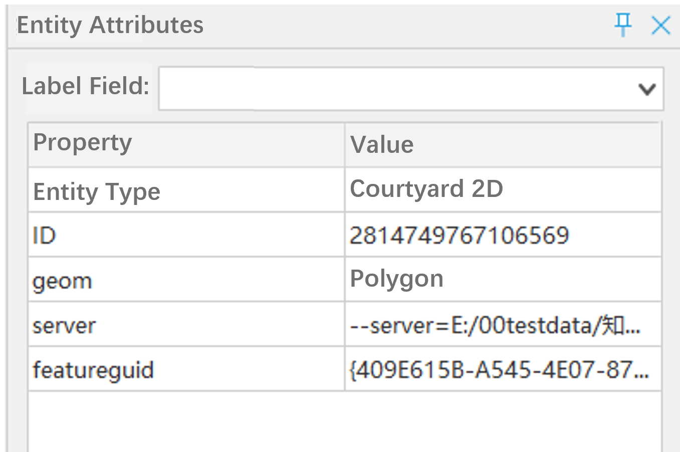This screenshot has height=452, width=680.
Task: Pin the Entity Attributes panel
Action: coord(623,24)
